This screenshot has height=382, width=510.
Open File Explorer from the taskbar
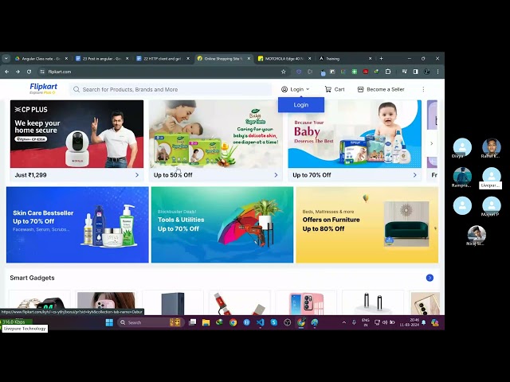tap(206, 322)
